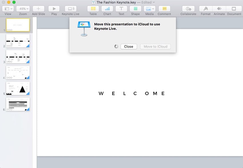
Task: Click the Add Slide plus icon
Action: click(38, 9)
